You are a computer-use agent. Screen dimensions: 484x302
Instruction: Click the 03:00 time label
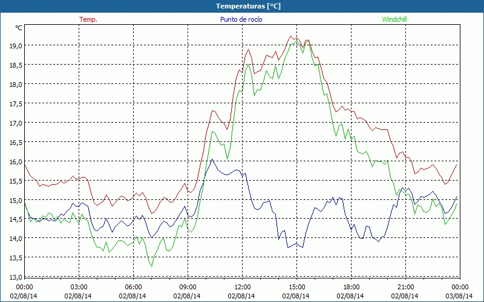79,288
